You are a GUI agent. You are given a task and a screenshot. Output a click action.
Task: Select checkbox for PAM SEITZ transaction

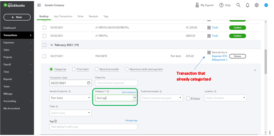point(44,56)
